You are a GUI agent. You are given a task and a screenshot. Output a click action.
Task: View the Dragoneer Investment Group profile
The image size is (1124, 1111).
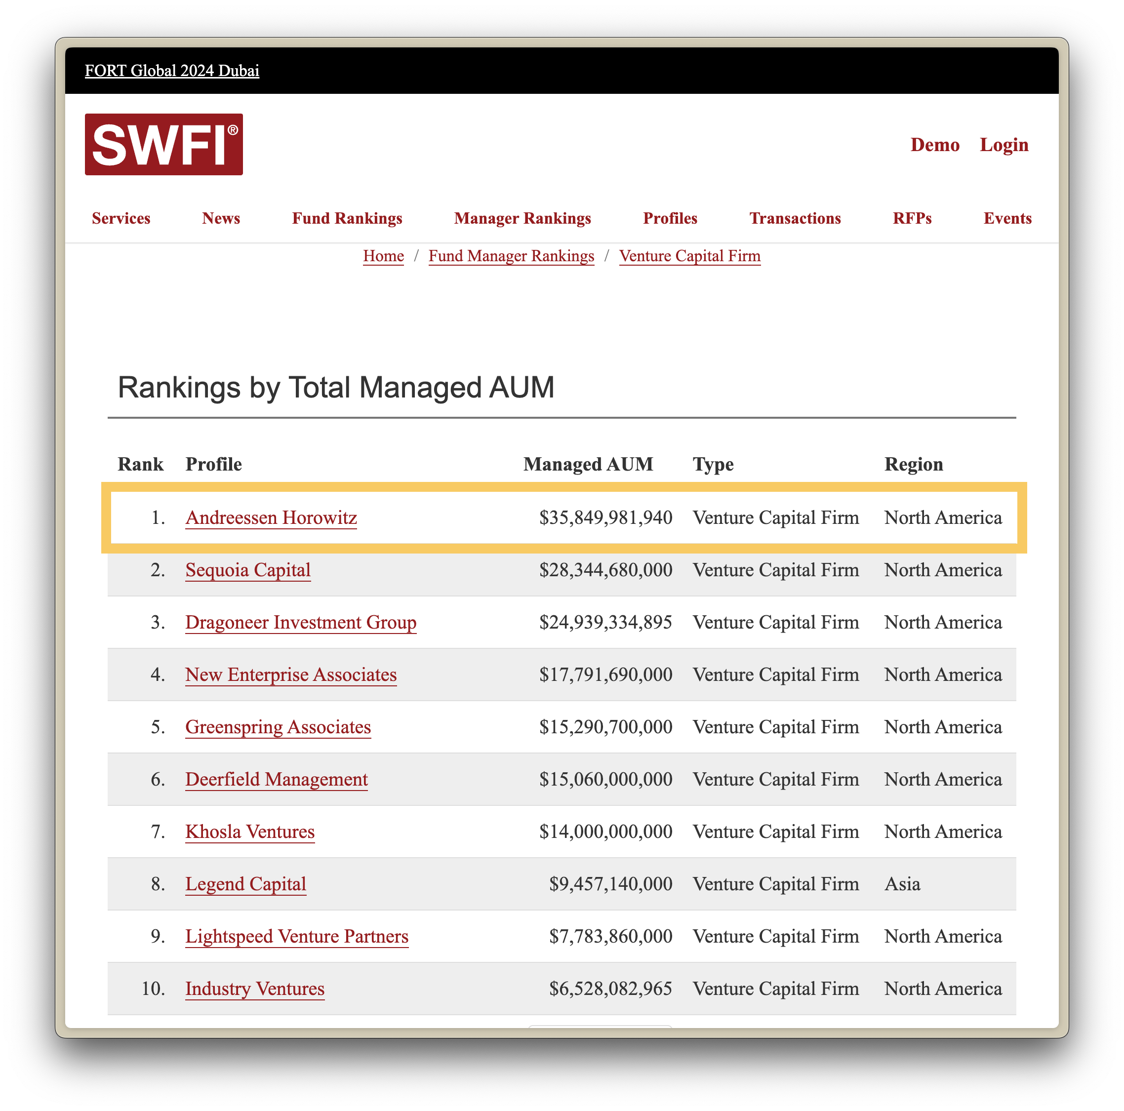pyautogui.click(x=301, y=622)
